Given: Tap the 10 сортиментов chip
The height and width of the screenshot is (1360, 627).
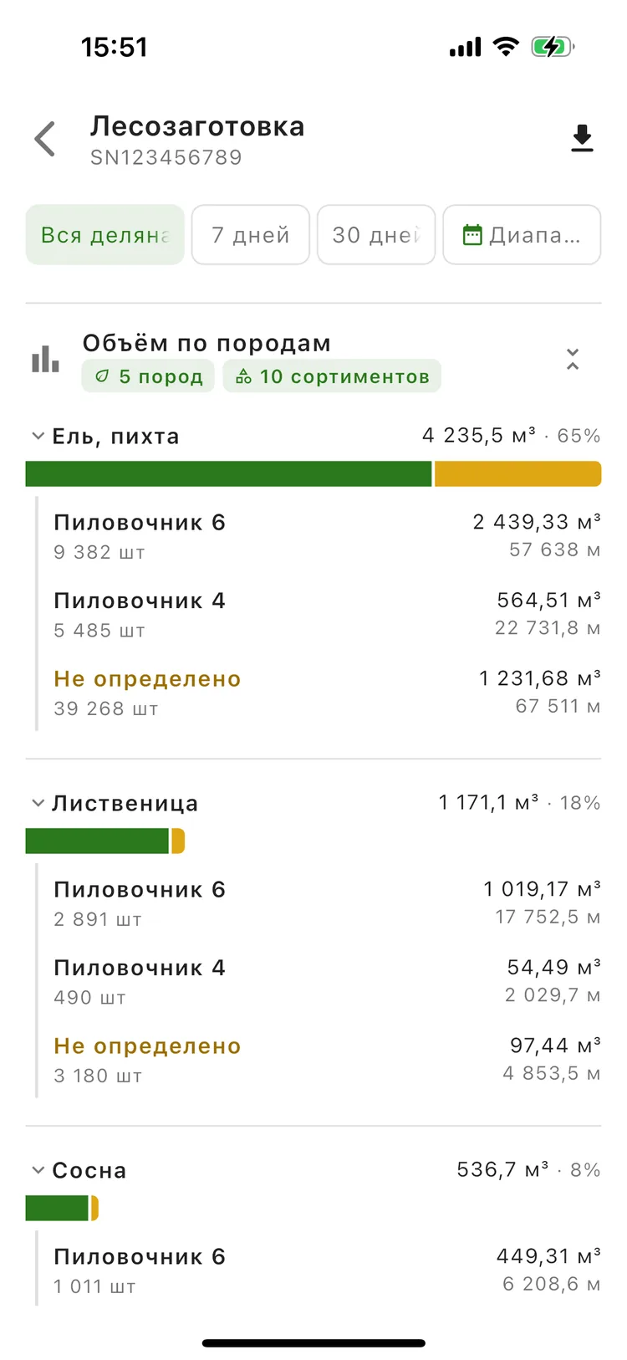Looking at the screenshot, I should pos(332,376).
